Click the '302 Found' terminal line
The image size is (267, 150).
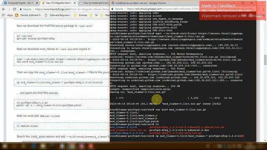[x=147, y=68]
